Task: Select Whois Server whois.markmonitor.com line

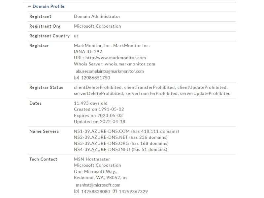Action: 115,64
